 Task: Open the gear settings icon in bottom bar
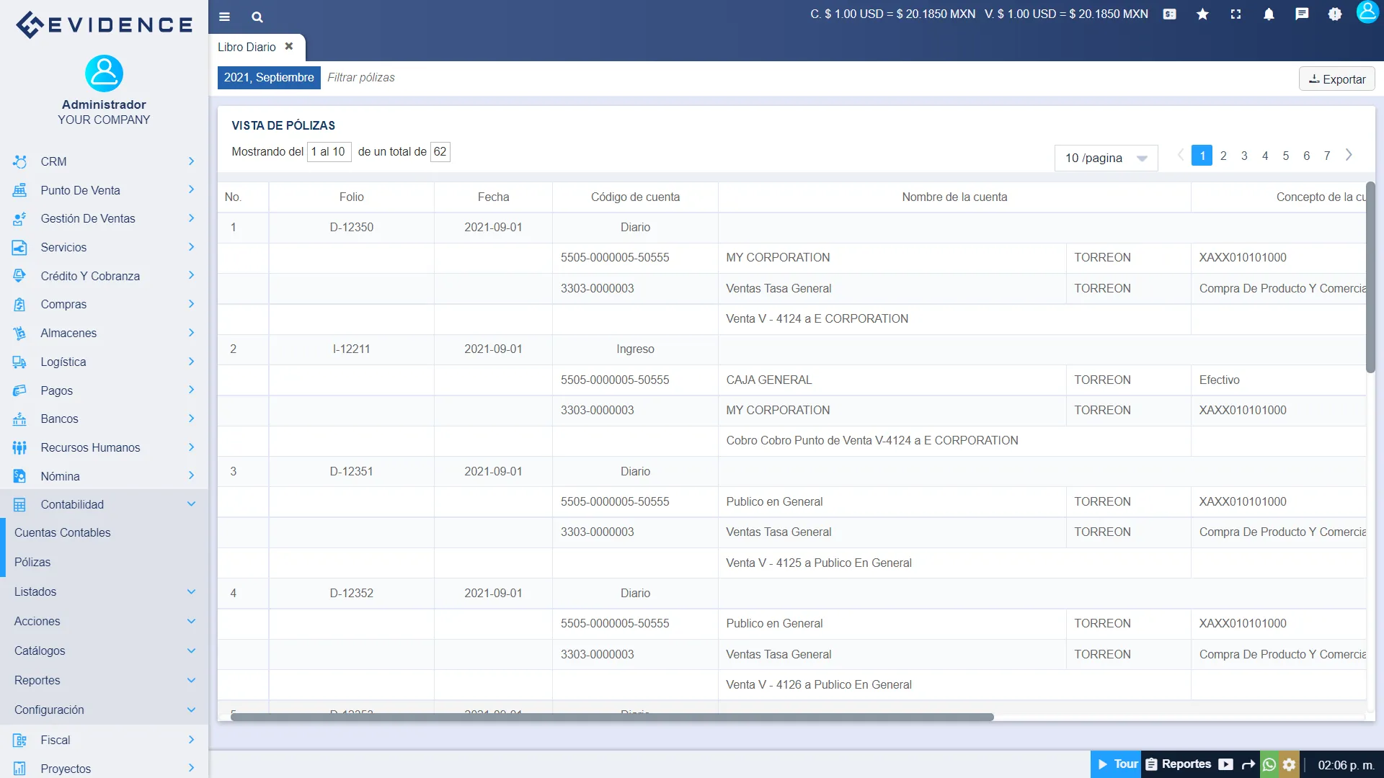point(1289,764)
